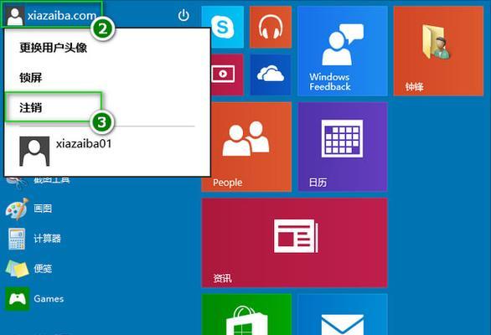Open the orange user folder tile
The height and width of the screenshot is (335, 491).
(438, 51)
